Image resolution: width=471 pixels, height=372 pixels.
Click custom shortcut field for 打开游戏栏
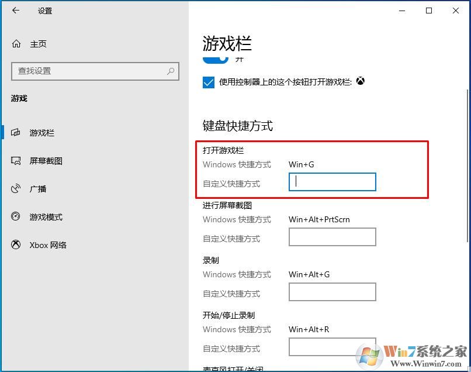coord(333,182)
